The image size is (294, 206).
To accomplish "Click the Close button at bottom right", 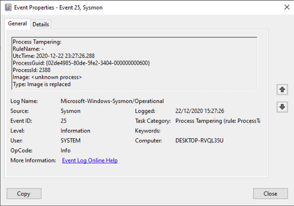I will [x=270, y=193].
